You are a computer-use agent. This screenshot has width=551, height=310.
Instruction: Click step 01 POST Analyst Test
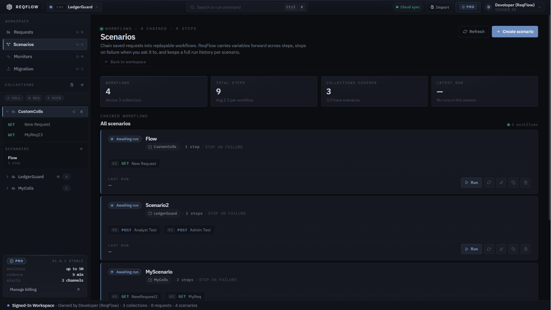click(135, 230)
